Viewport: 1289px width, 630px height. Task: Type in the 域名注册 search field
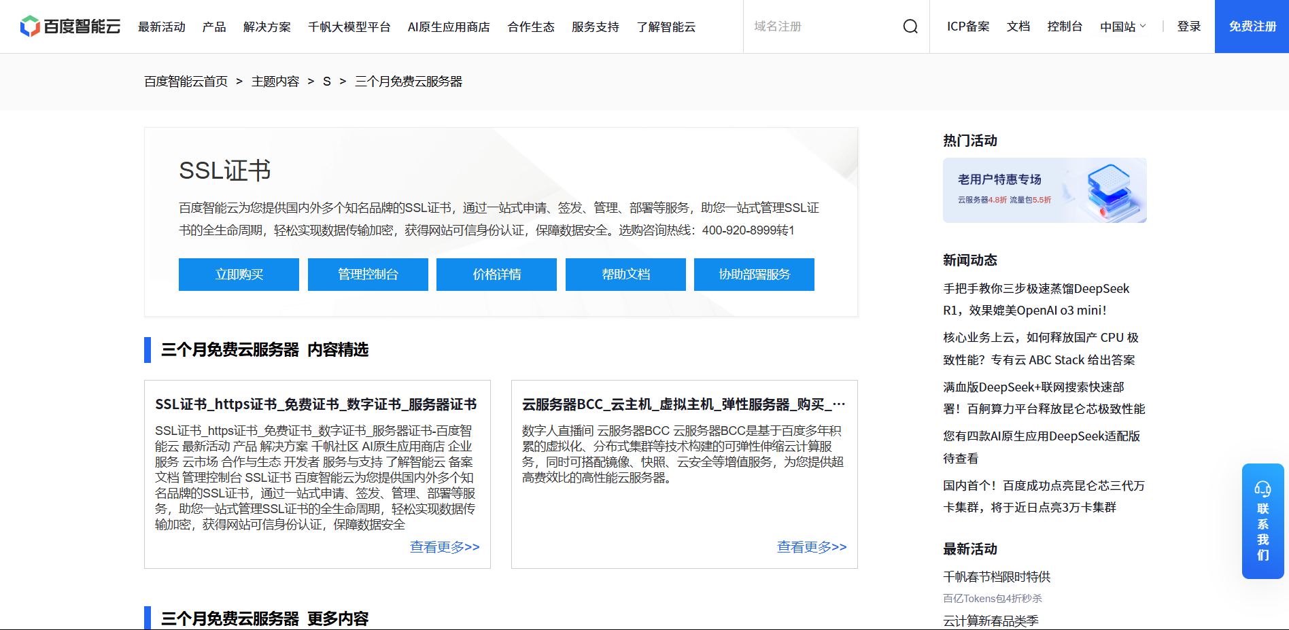pos(823,27)
